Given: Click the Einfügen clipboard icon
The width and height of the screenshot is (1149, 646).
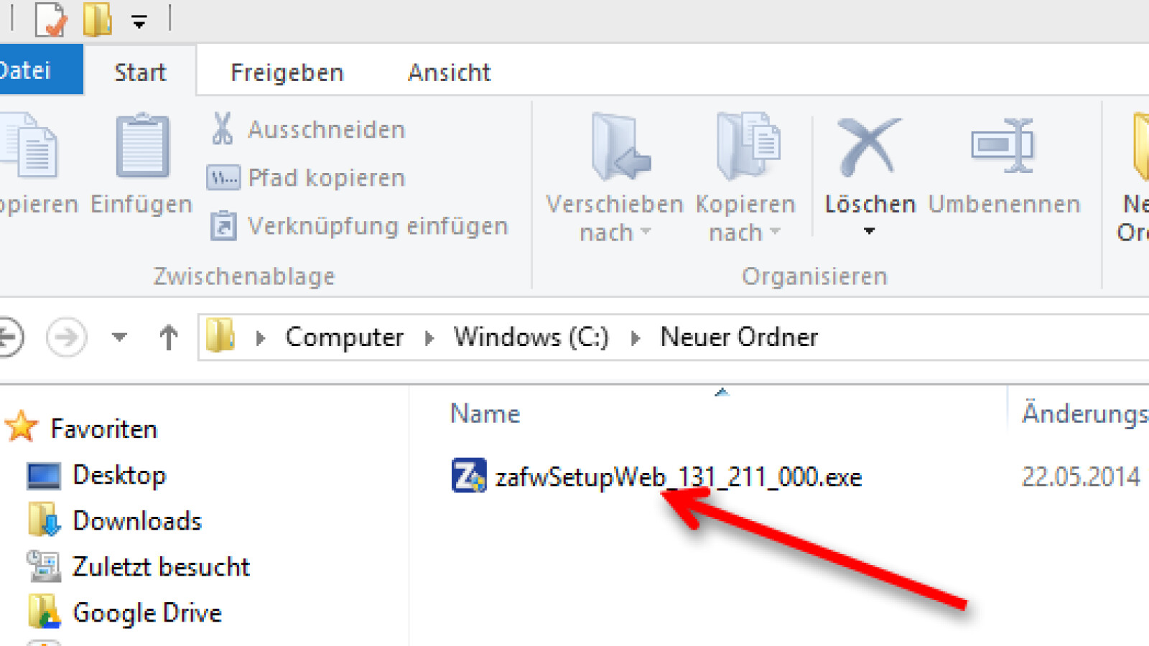Looking at the screenshot, I should pyautogui.click(x=142, y=146).
